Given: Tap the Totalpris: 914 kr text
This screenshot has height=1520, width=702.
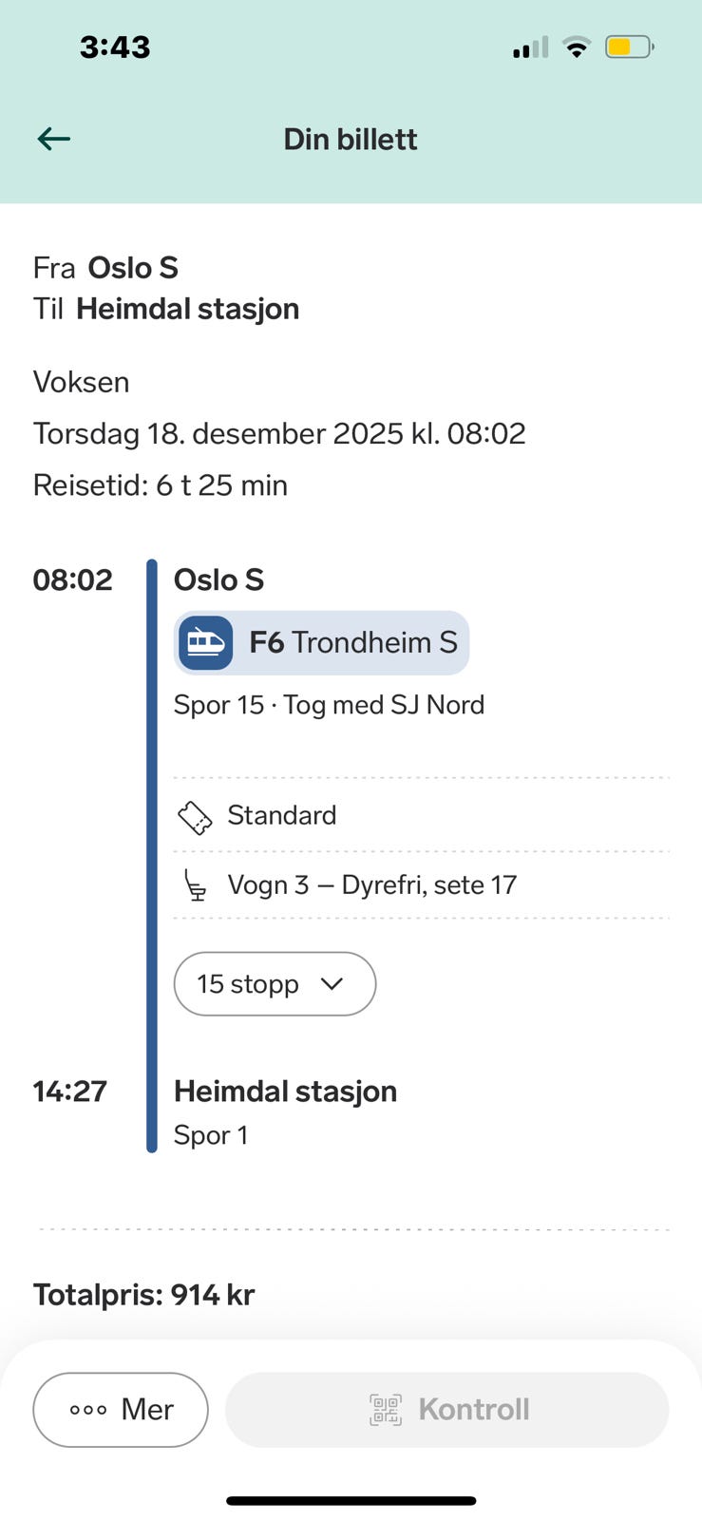Looking at the screenshot, I should coord(144,1295).
